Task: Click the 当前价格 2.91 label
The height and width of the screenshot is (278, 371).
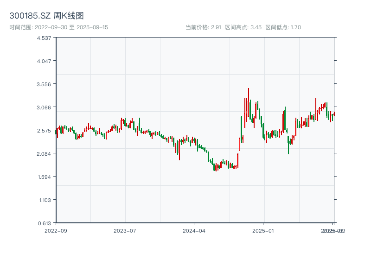Action: click(203, 27)
